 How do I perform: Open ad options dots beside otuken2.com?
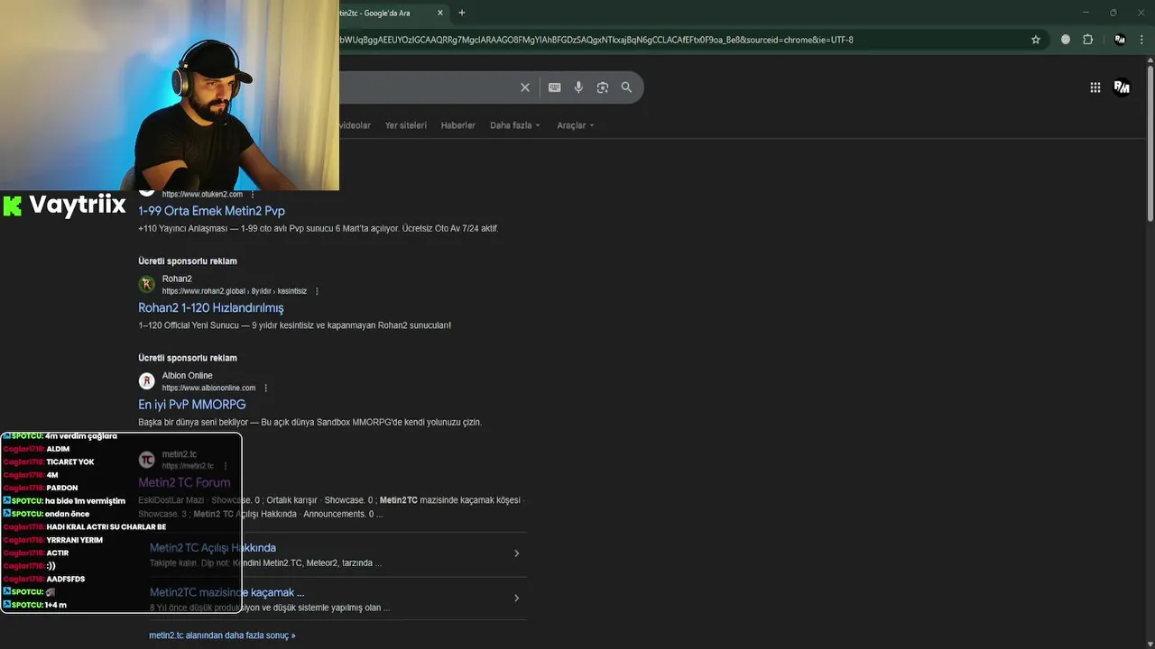point(253,195)
